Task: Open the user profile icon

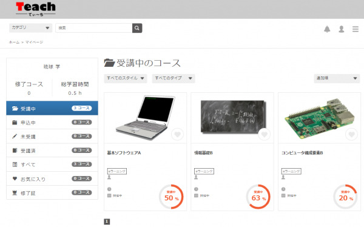Action: coord(341,29)
